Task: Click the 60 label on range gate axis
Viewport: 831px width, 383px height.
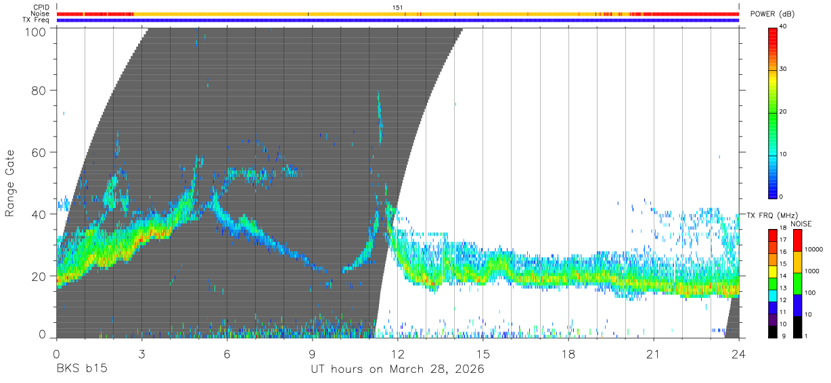Action: pyautogui.click(x=39, y=152)
